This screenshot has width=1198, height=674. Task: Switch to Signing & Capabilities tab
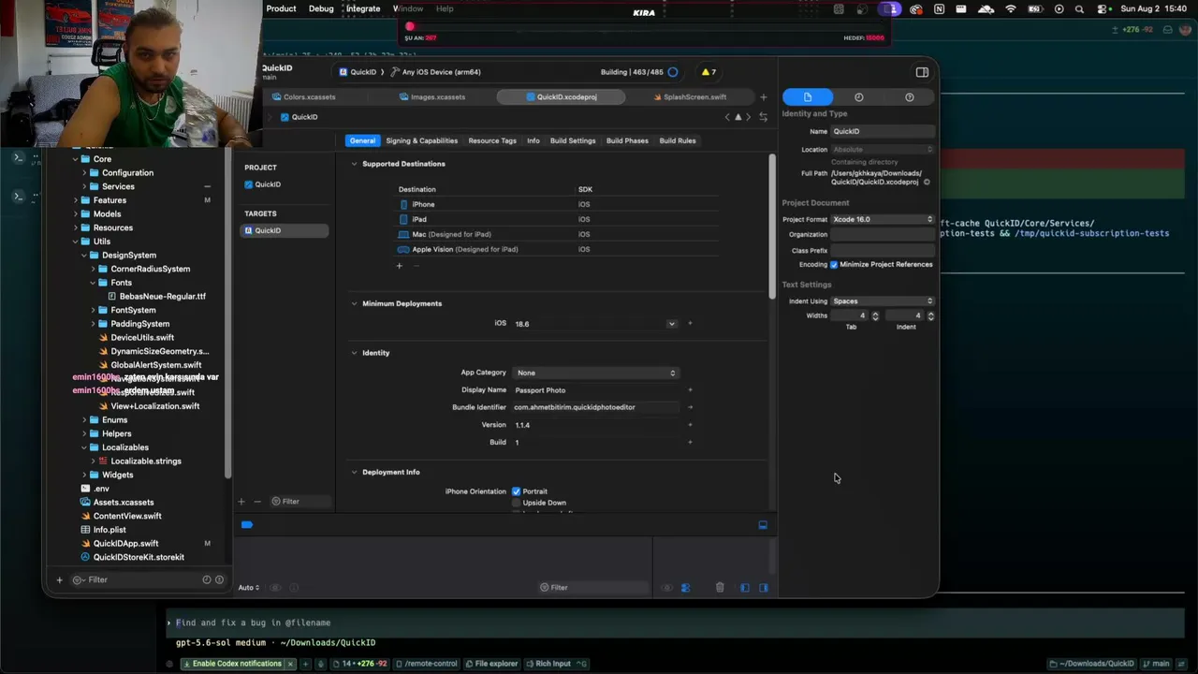422,141
